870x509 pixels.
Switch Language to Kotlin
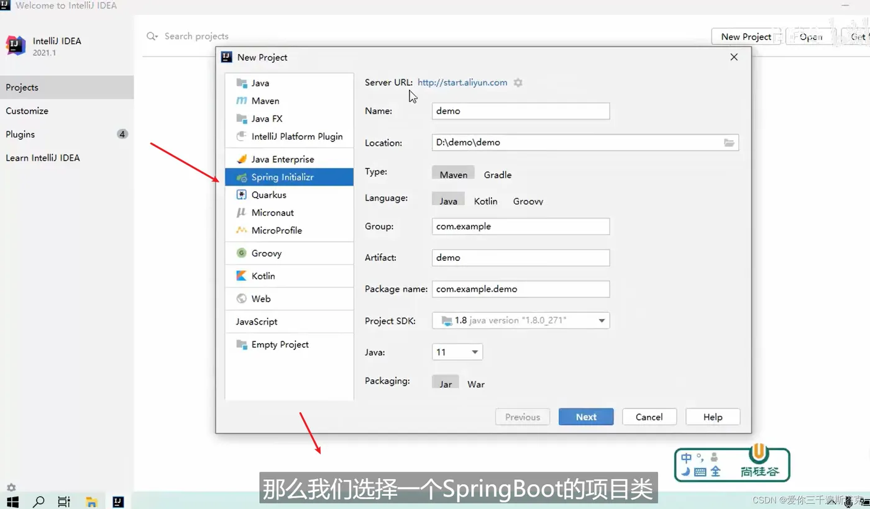point(486,200)
